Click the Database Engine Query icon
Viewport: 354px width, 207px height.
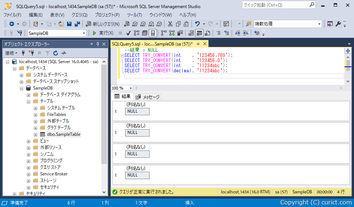[127, 24]
